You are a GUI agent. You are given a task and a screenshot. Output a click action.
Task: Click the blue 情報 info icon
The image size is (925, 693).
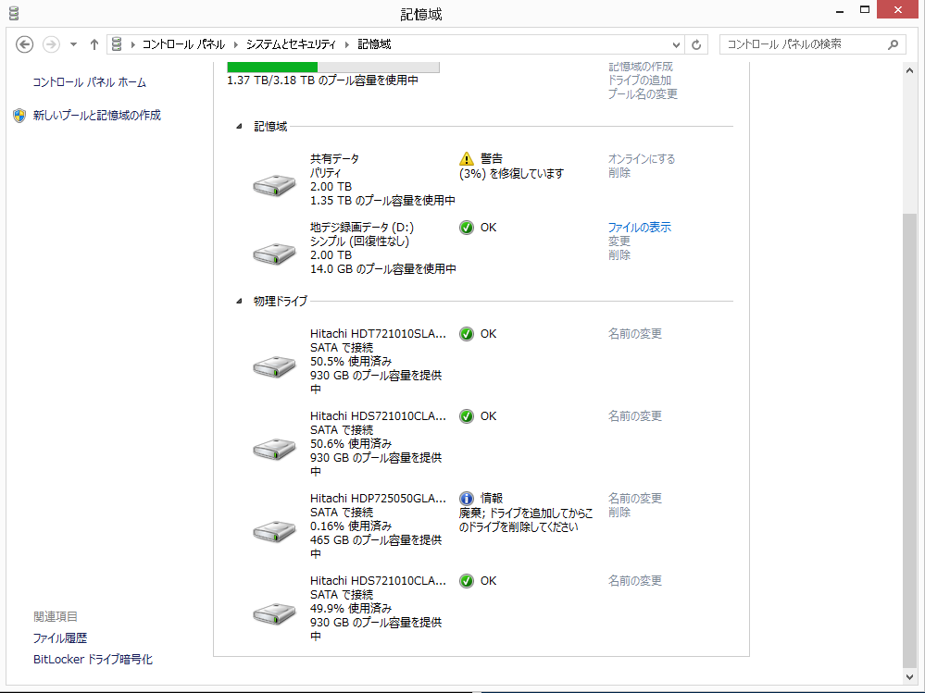(467, 498)
